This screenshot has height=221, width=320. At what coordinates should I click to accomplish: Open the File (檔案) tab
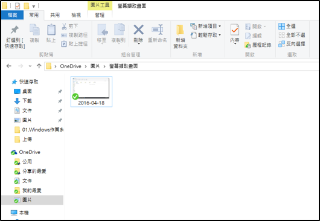[13, 15]
